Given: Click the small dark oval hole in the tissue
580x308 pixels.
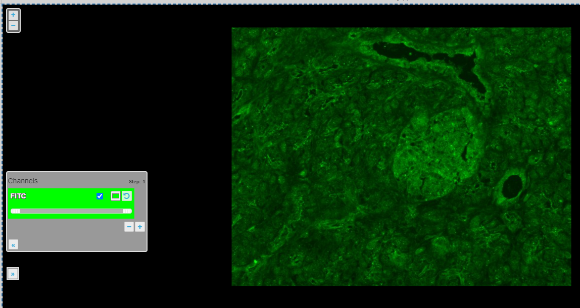Looking at the screenshot, I should (x=512, y=187).
